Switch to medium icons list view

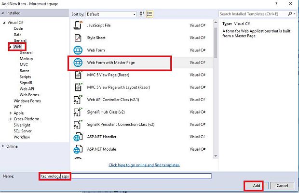tap(149, 14)
